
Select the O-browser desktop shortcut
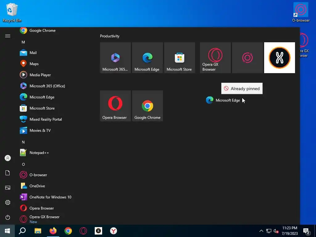[x=301, y=12]
